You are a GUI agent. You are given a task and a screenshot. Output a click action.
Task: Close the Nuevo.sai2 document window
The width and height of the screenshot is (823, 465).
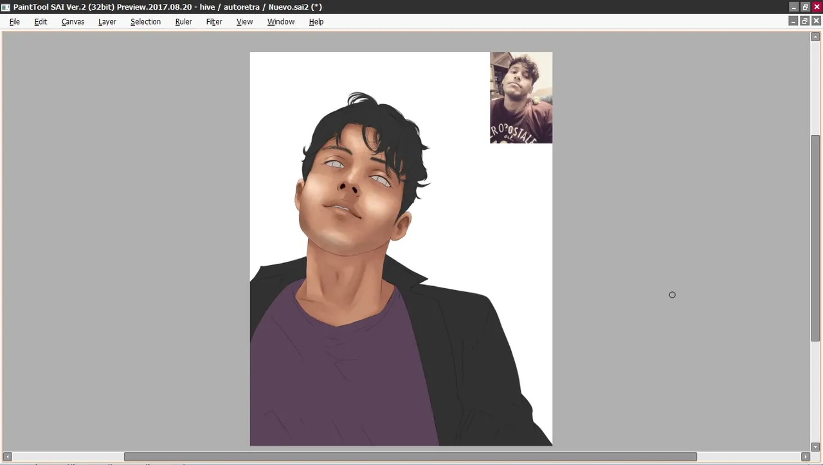pyautogui.click(x=817, y=21)
